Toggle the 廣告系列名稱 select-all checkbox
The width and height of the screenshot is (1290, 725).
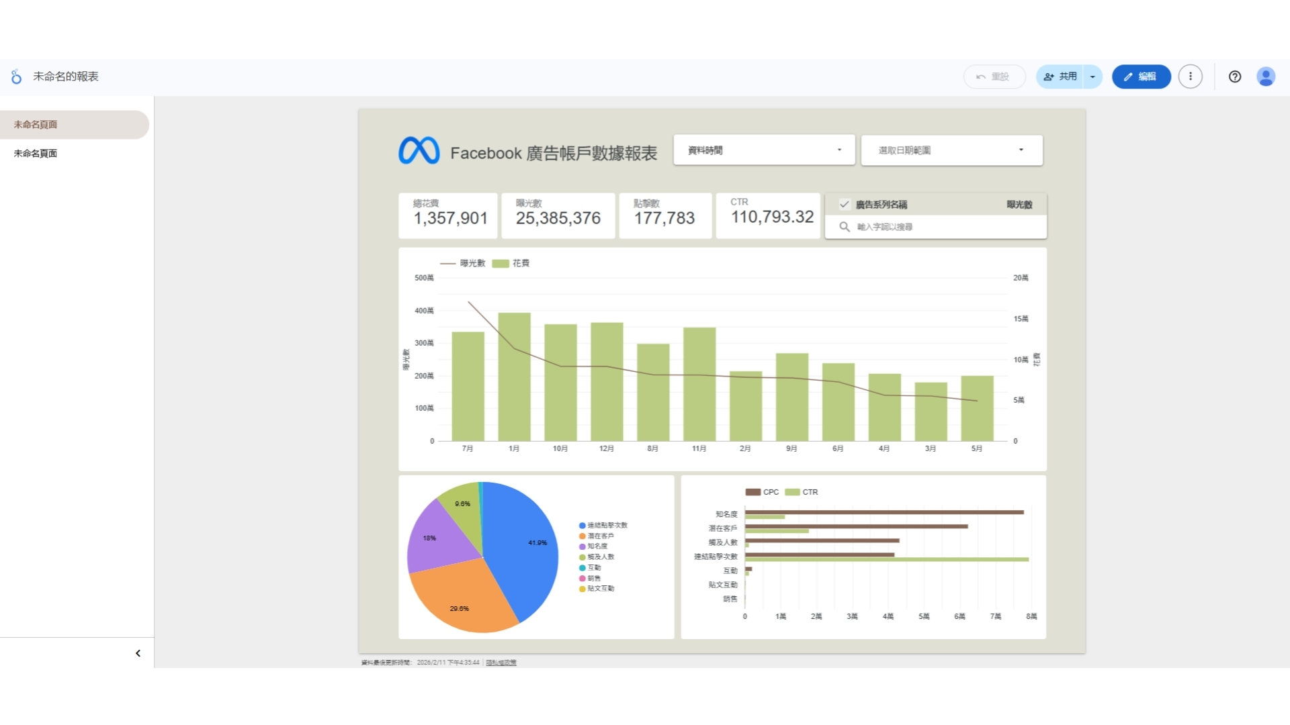tap(845, 204)
